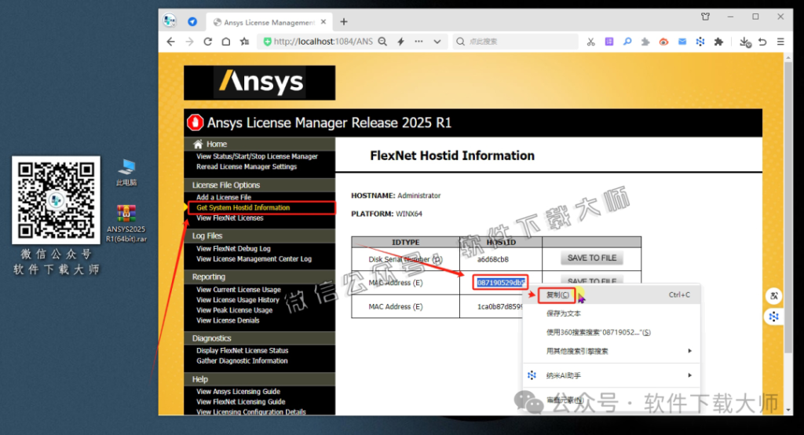The width and height of the screenshot is (804, 435).
Task: Reload the current page
Action: [x=207, y=42]
